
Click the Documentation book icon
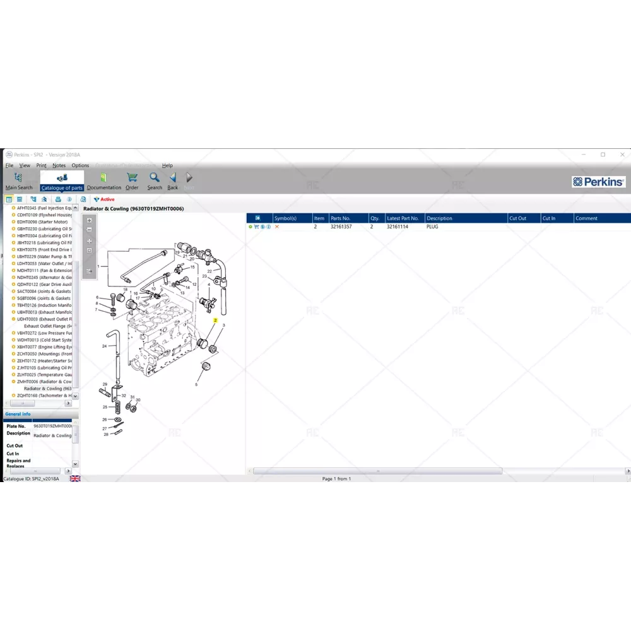pyautogui.click(x=103, y=179)
